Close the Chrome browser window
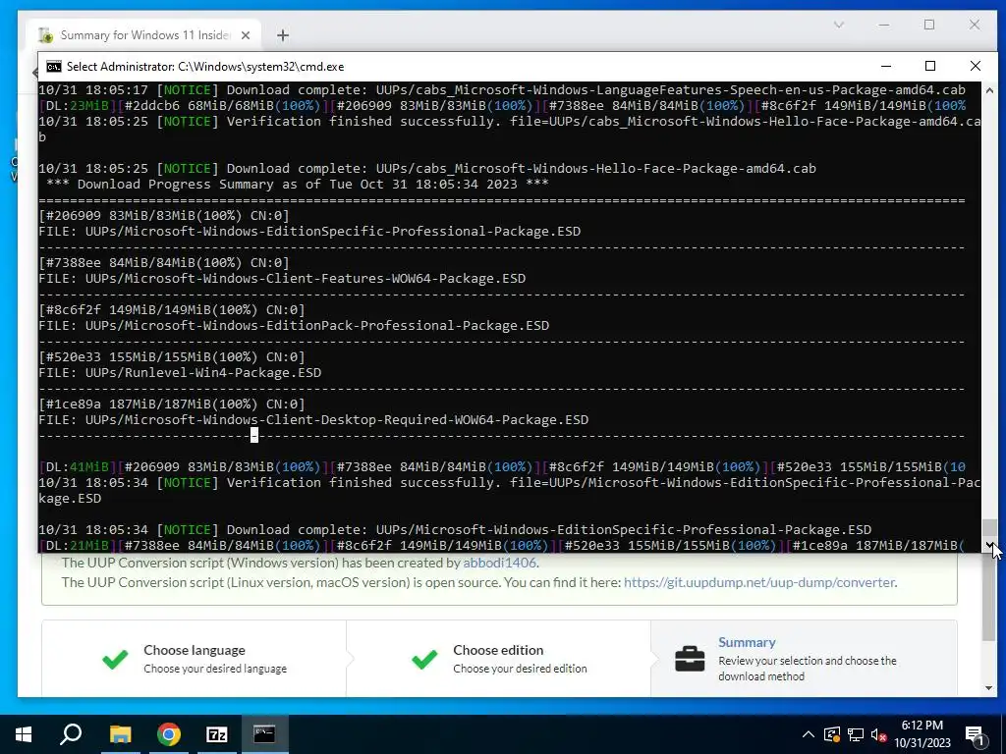Viewport: 1006px width, 754px height. tap(975, 25)
